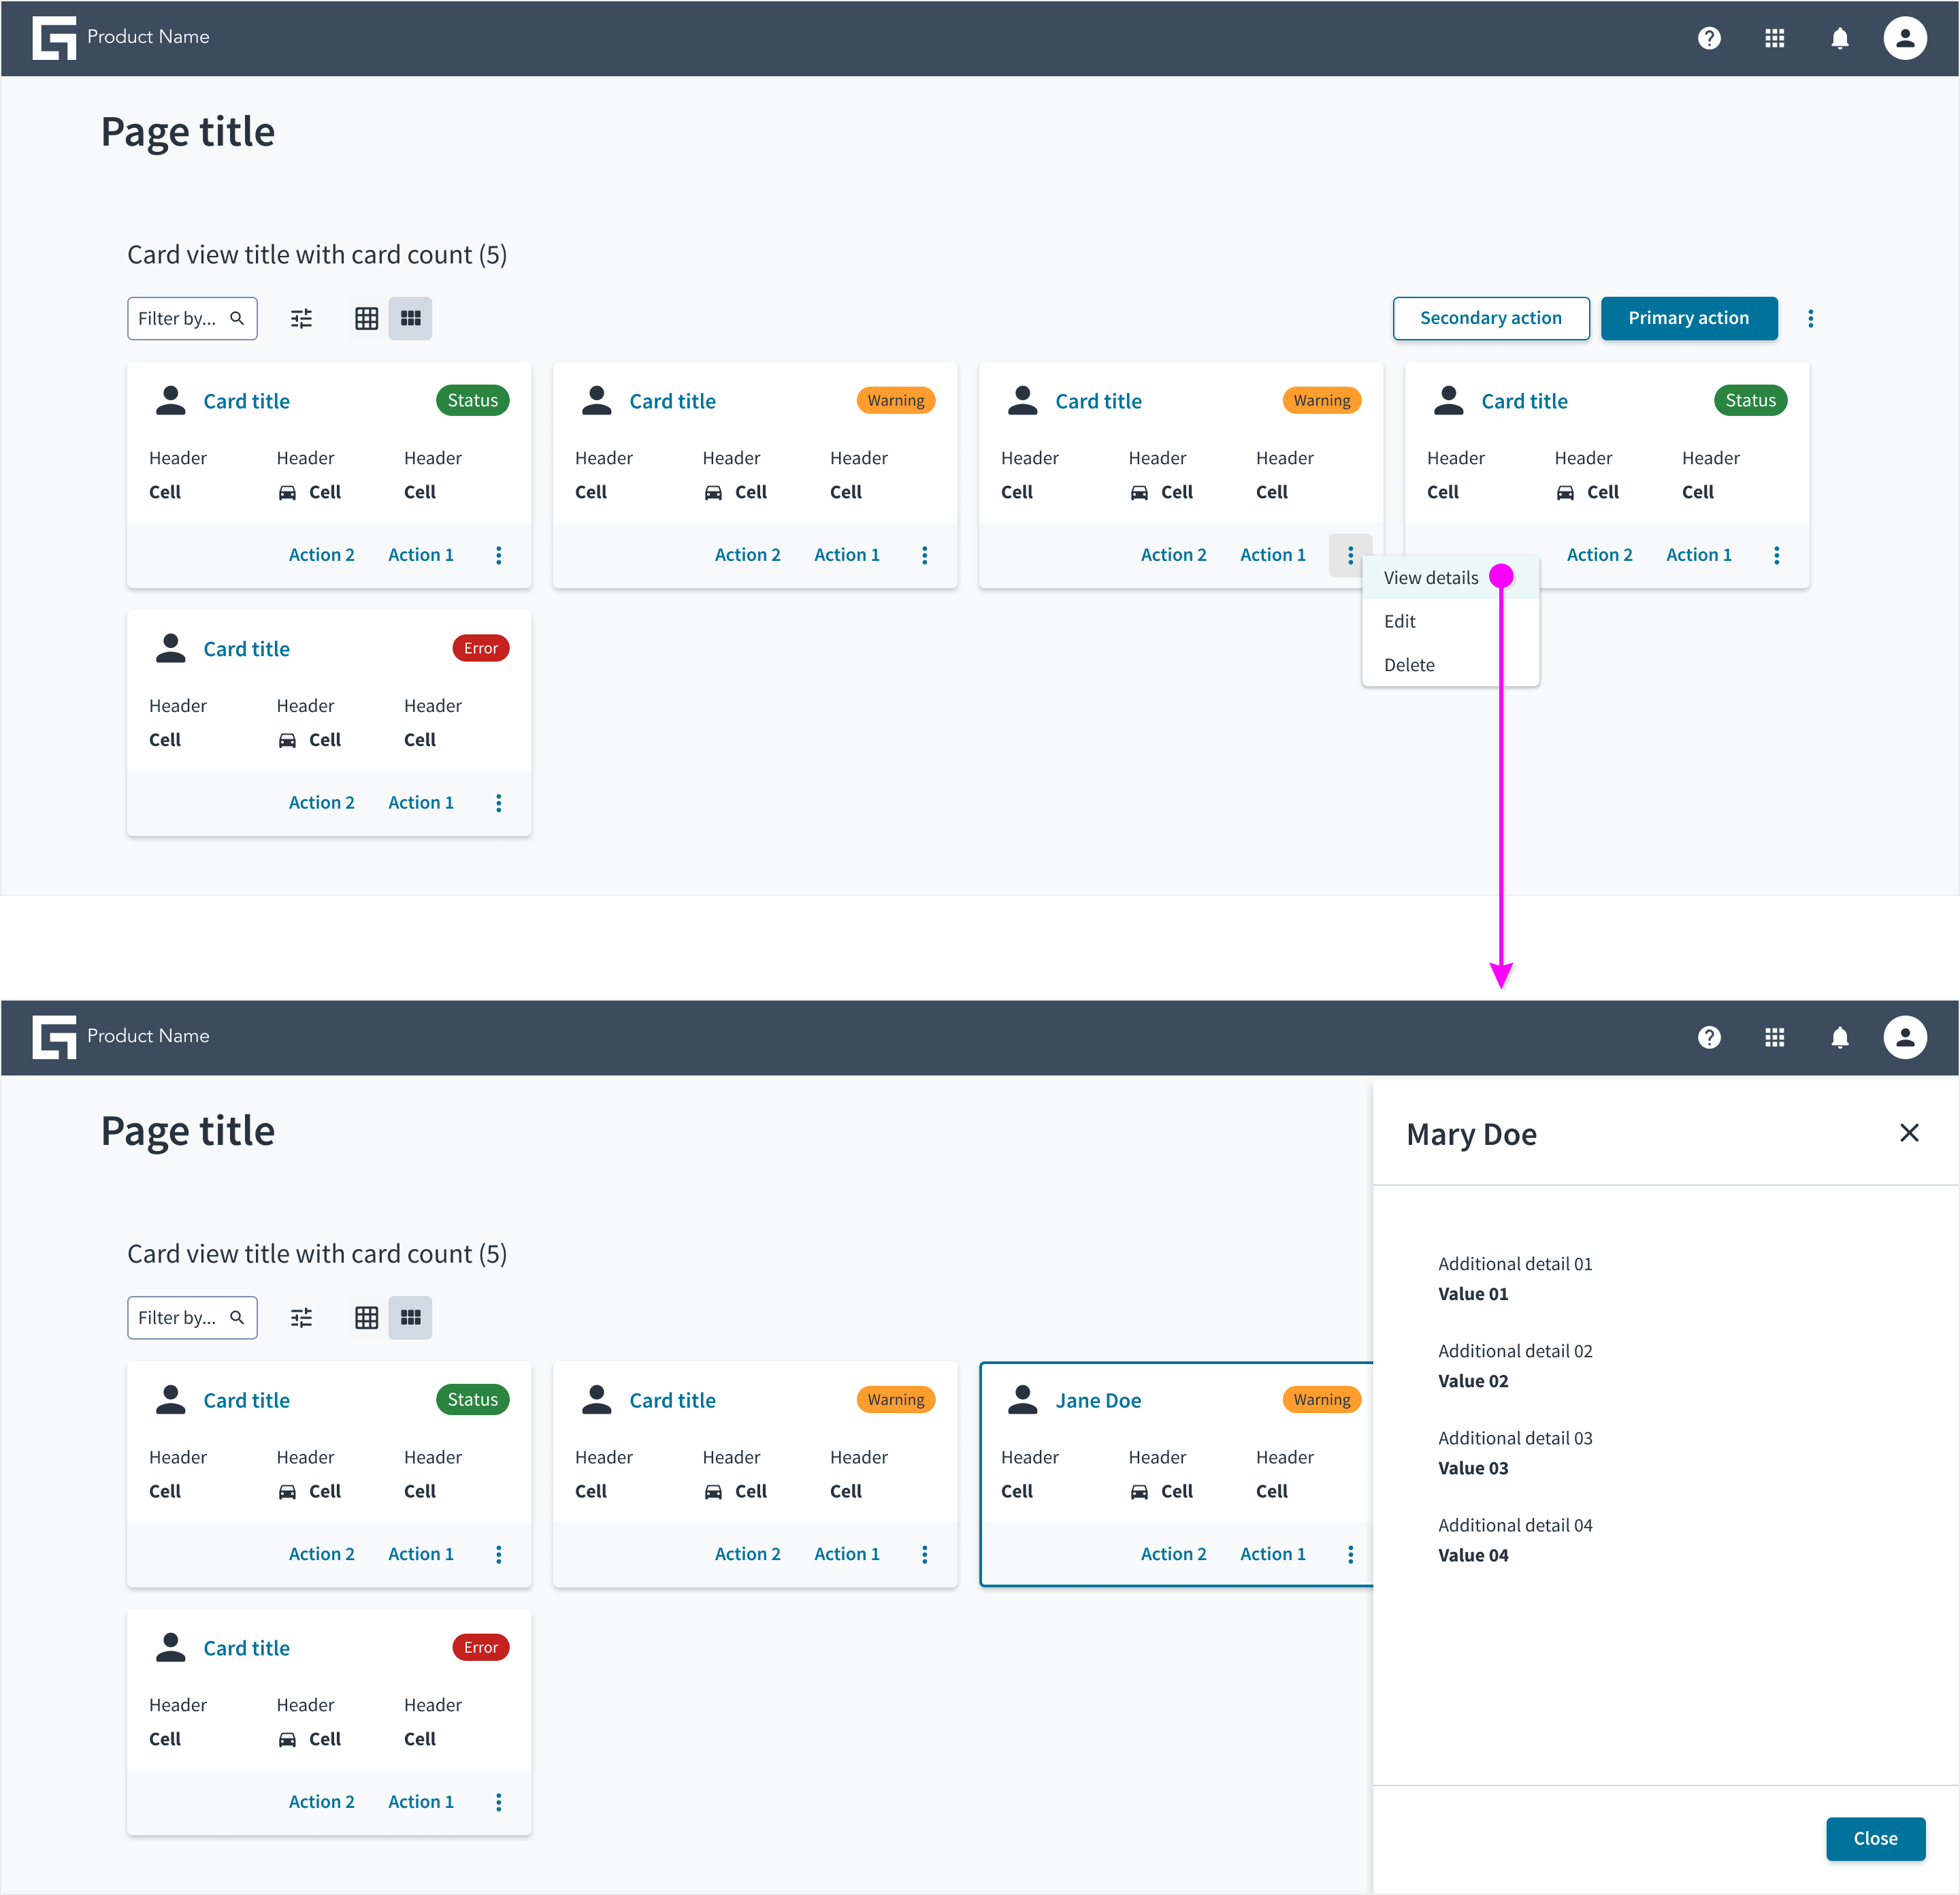The width and height of the screenshot is (1960, 1895).
Task: Click Error card's title in screen with Primary action
Action: click(246, 649)
